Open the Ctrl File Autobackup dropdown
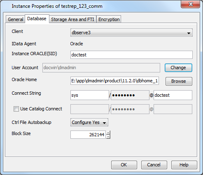 coord(89,122)
